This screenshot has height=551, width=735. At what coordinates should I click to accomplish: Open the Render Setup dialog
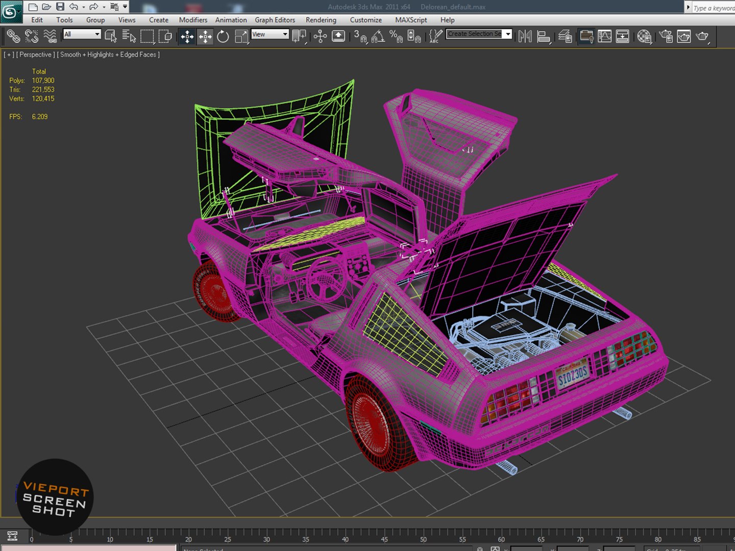(x=666, y=36)
